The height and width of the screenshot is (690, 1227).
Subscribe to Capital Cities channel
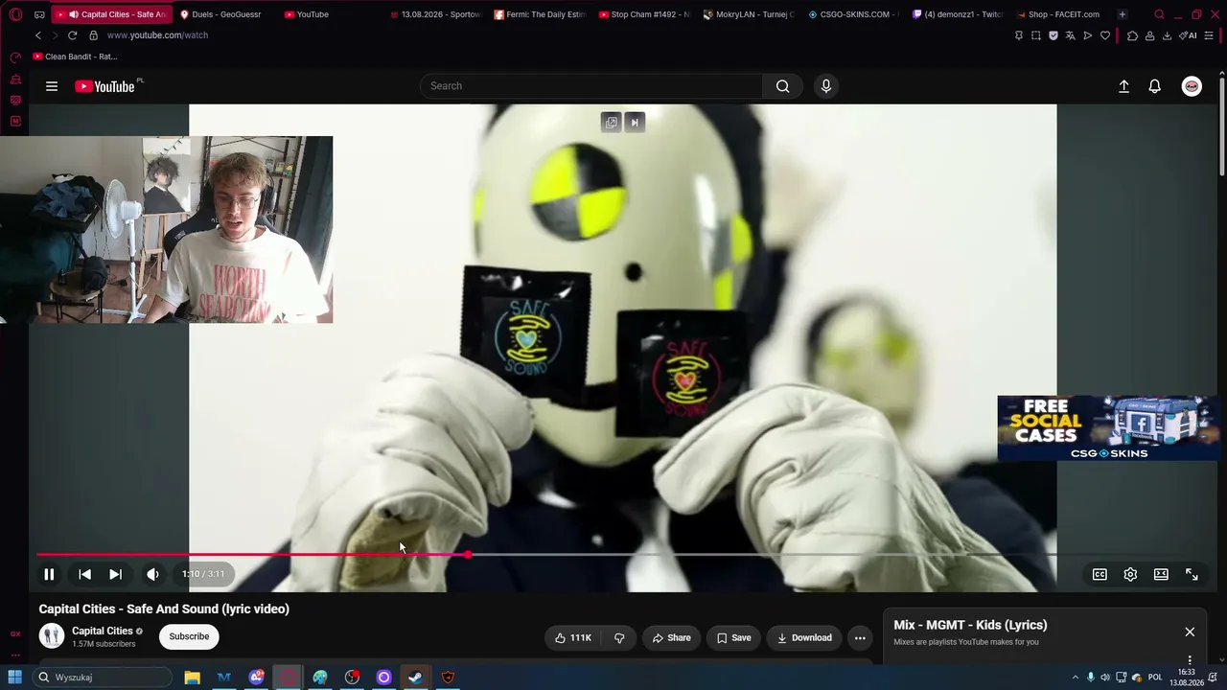click(189, 636)
